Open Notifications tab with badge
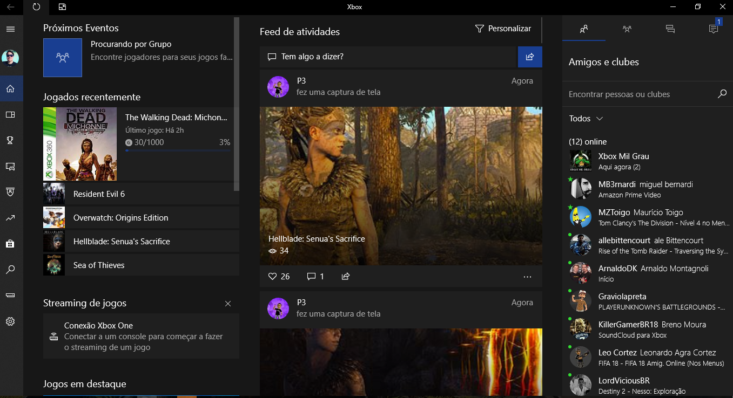 pyautogui.click(x=714, y=29)
